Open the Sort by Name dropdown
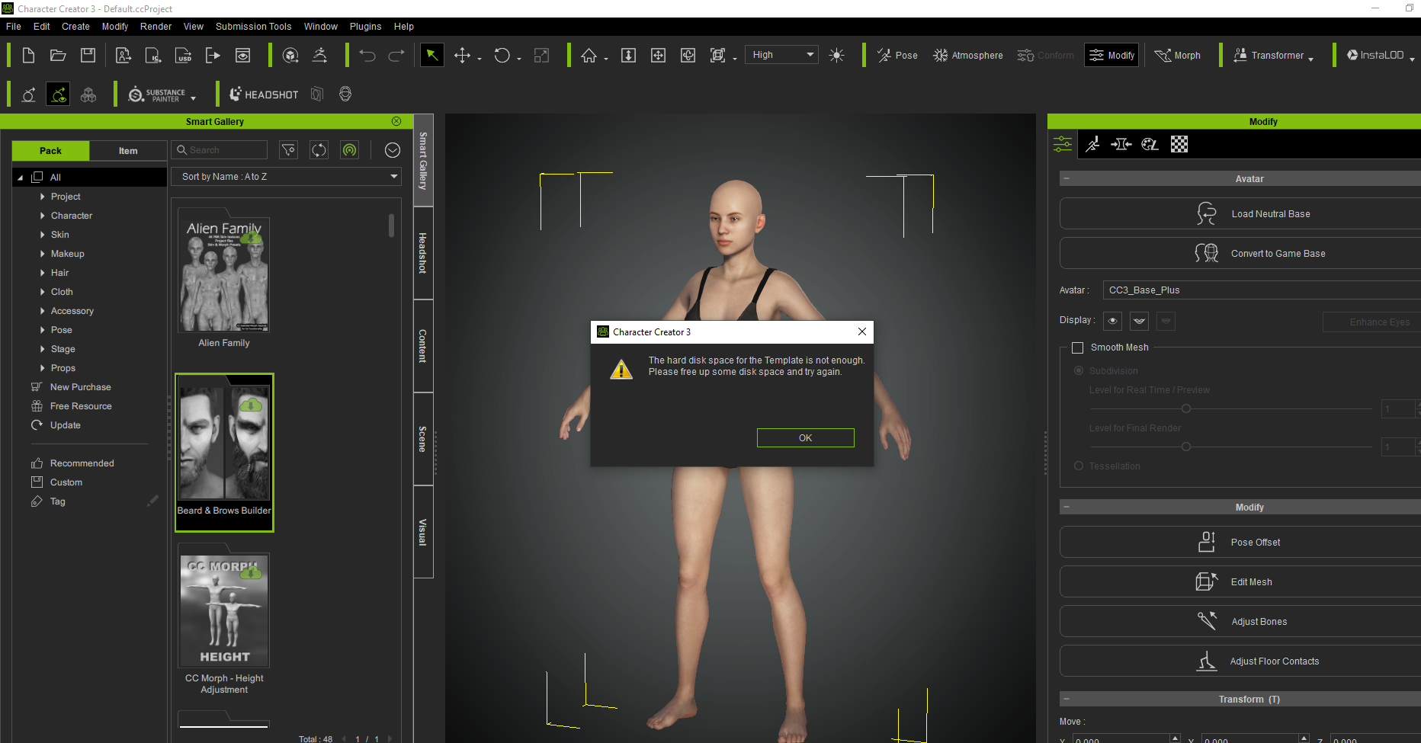 pos(287,176)
